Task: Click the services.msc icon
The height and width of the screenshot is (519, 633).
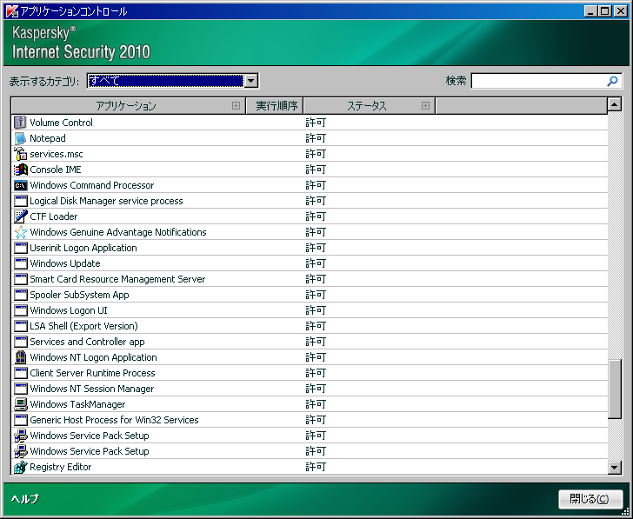Action: [x=20, y=154]
